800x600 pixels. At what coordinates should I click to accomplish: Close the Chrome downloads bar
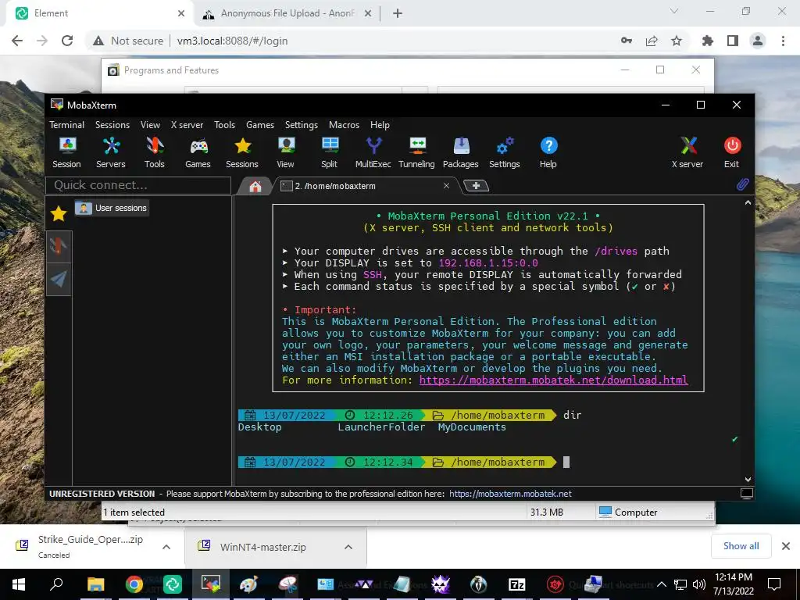(786, 546)
